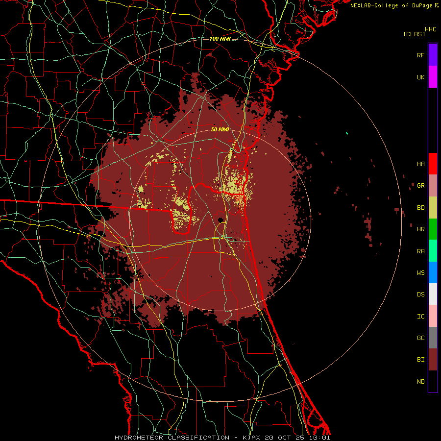The image size is (441, 441).
Task: Click the DS white legend swatch
Action: pos(433,294)
